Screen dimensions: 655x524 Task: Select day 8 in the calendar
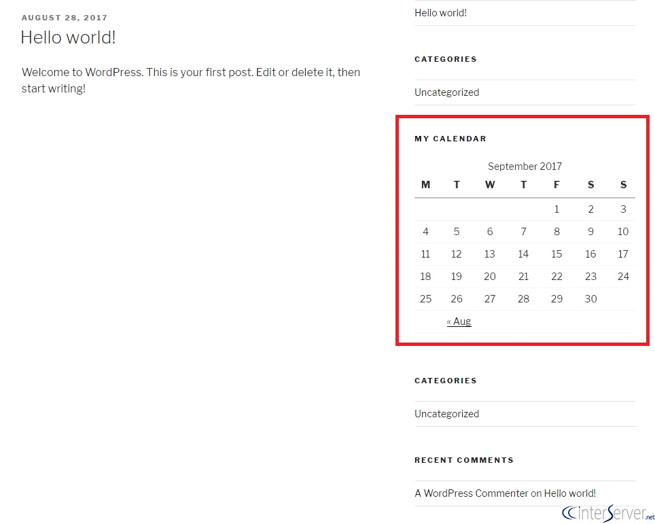point(556,232)
